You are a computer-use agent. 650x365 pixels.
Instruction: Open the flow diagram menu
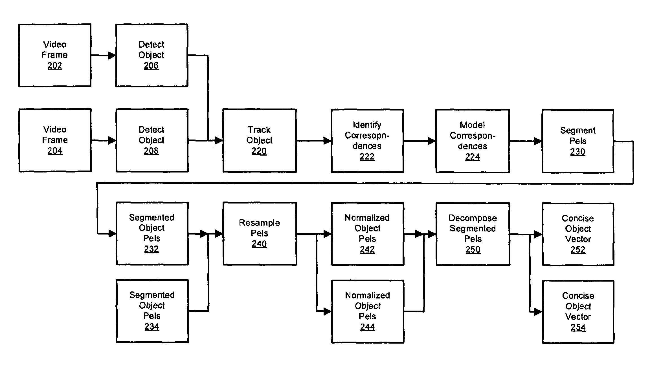coord(325,183)
